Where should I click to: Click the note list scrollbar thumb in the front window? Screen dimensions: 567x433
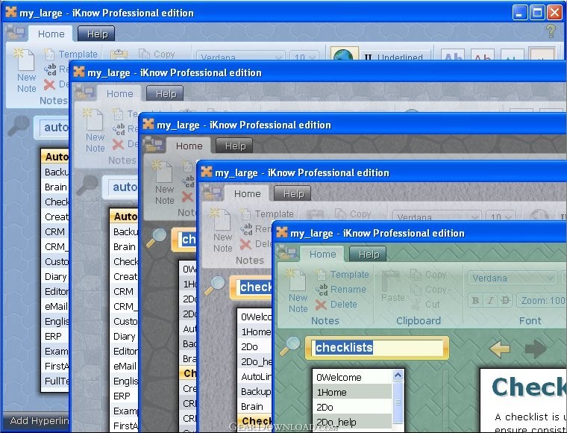click(398, 402)
